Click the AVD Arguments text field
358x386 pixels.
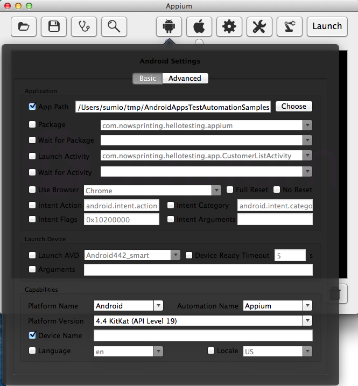(198, 270)
